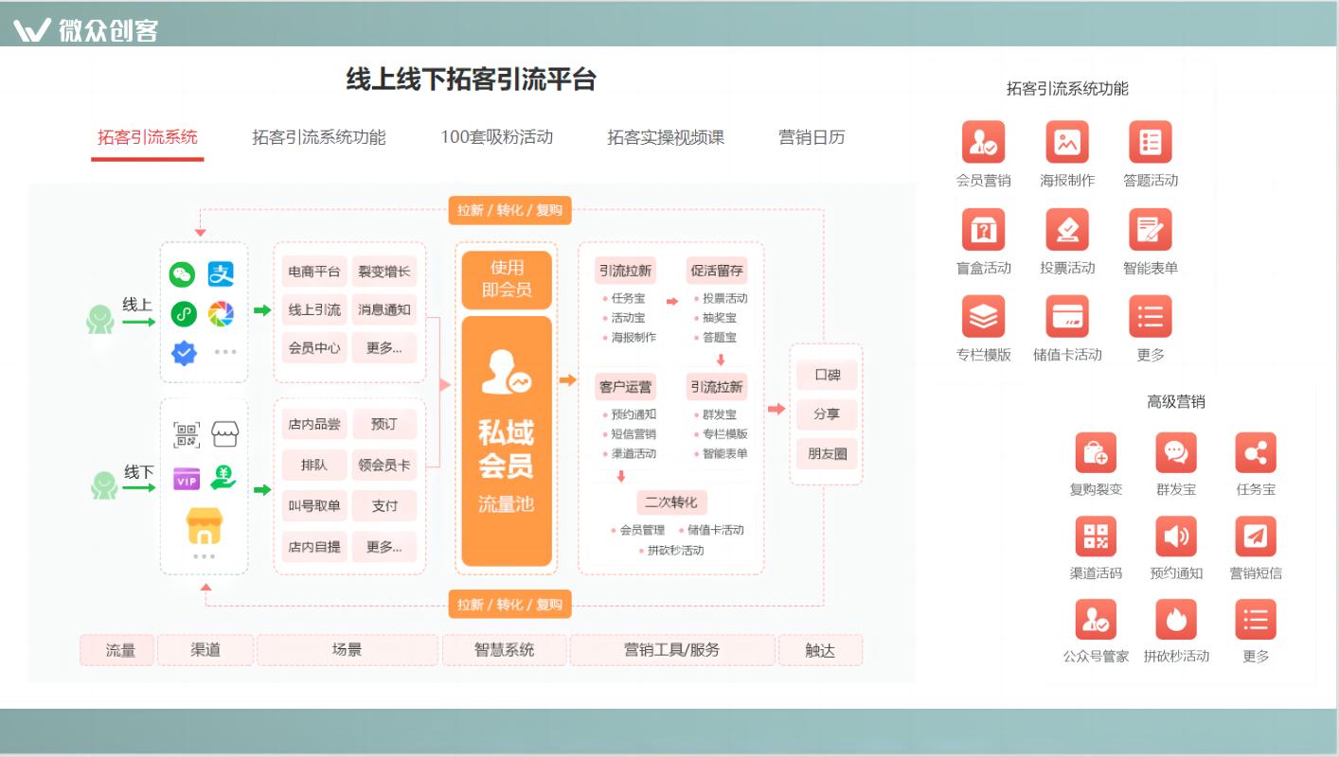Open the 拼砍秒活动 flame icon
This screenshot has height=757, width=1339.
point(1176,620)
